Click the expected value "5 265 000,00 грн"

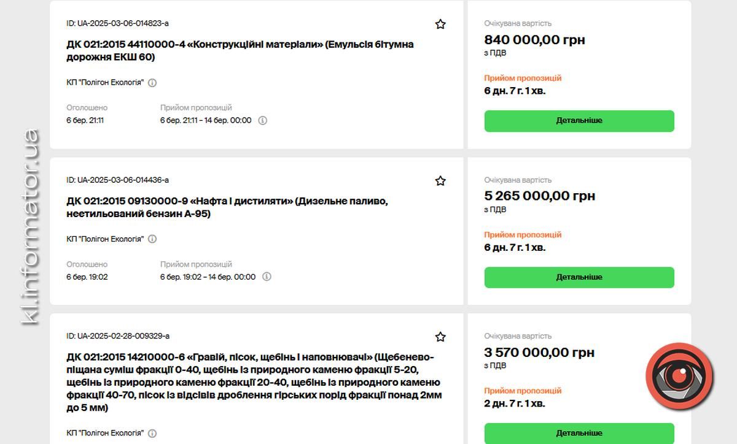(x=539, y=195)
